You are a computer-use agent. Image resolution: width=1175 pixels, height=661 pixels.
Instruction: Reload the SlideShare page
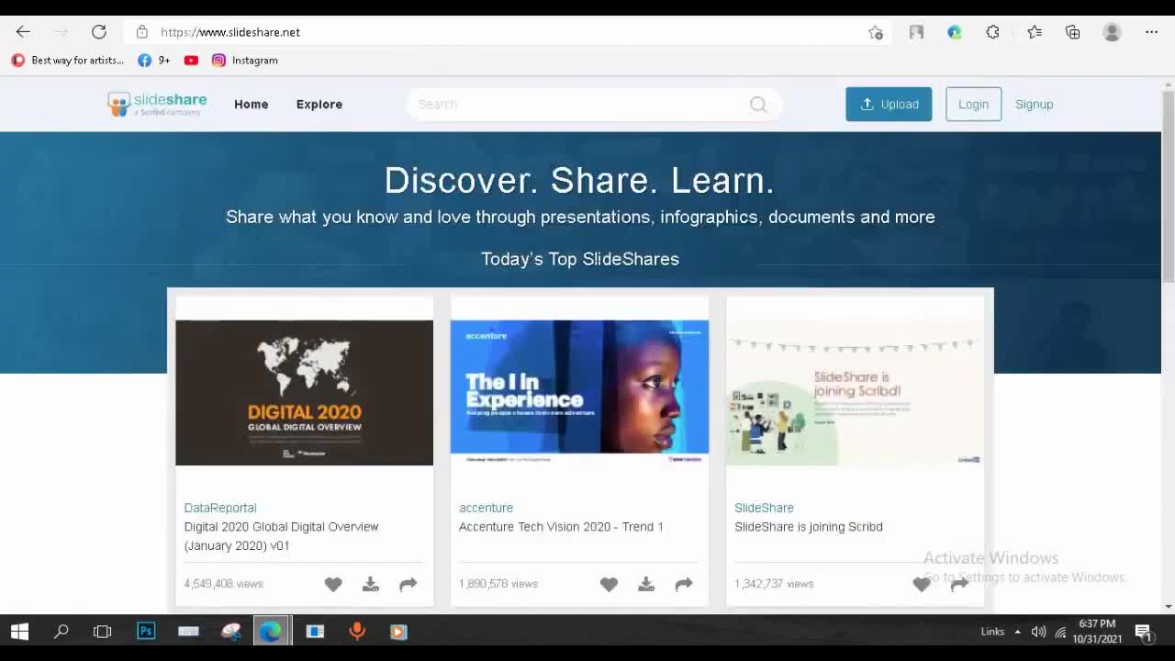pos(99,32)
